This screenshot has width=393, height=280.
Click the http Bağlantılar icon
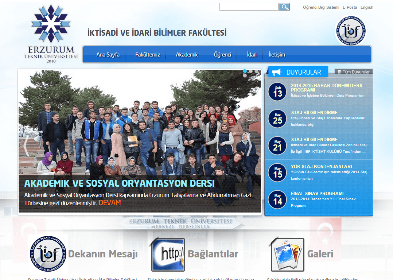(x=168, y=255)
